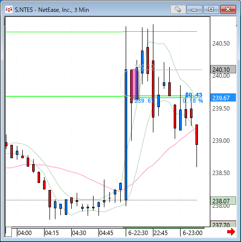241x242 pixels.
Task: Click the 238.50 price axis value
Action: [221, 173]
